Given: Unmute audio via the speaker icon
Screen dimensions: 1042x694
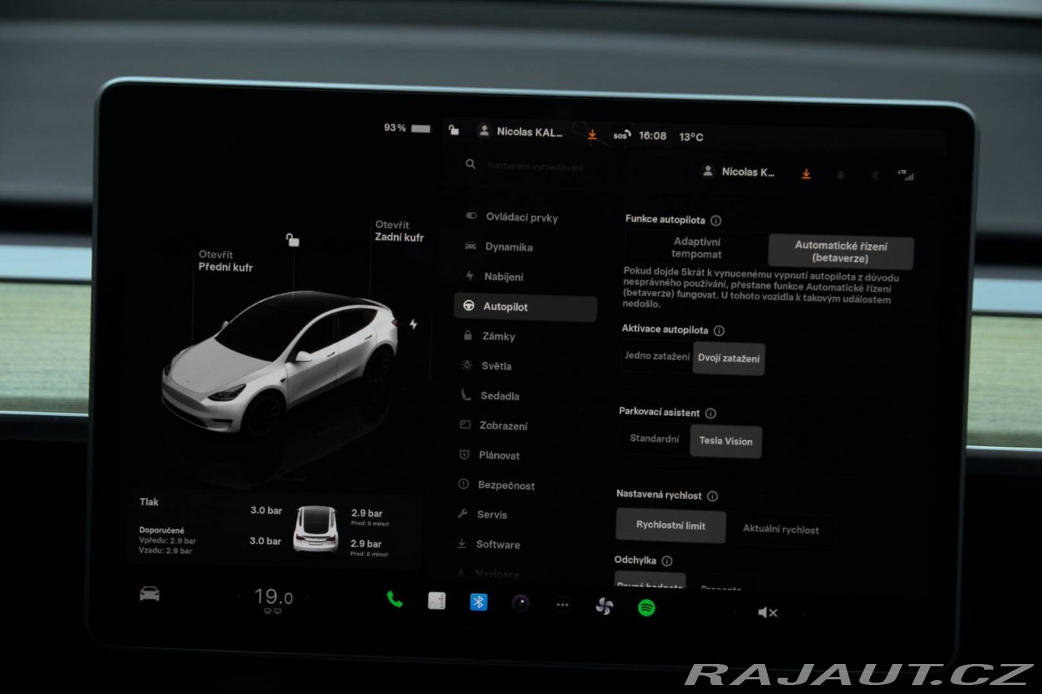Looking at the screenshot, I should [767, 613].
